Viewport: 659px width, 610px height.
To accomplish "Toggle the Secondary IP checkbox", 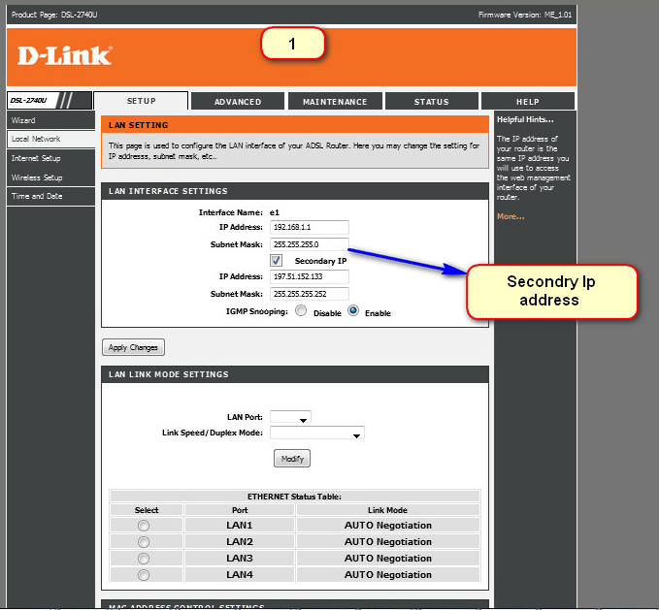I will (x=277, y=261).
